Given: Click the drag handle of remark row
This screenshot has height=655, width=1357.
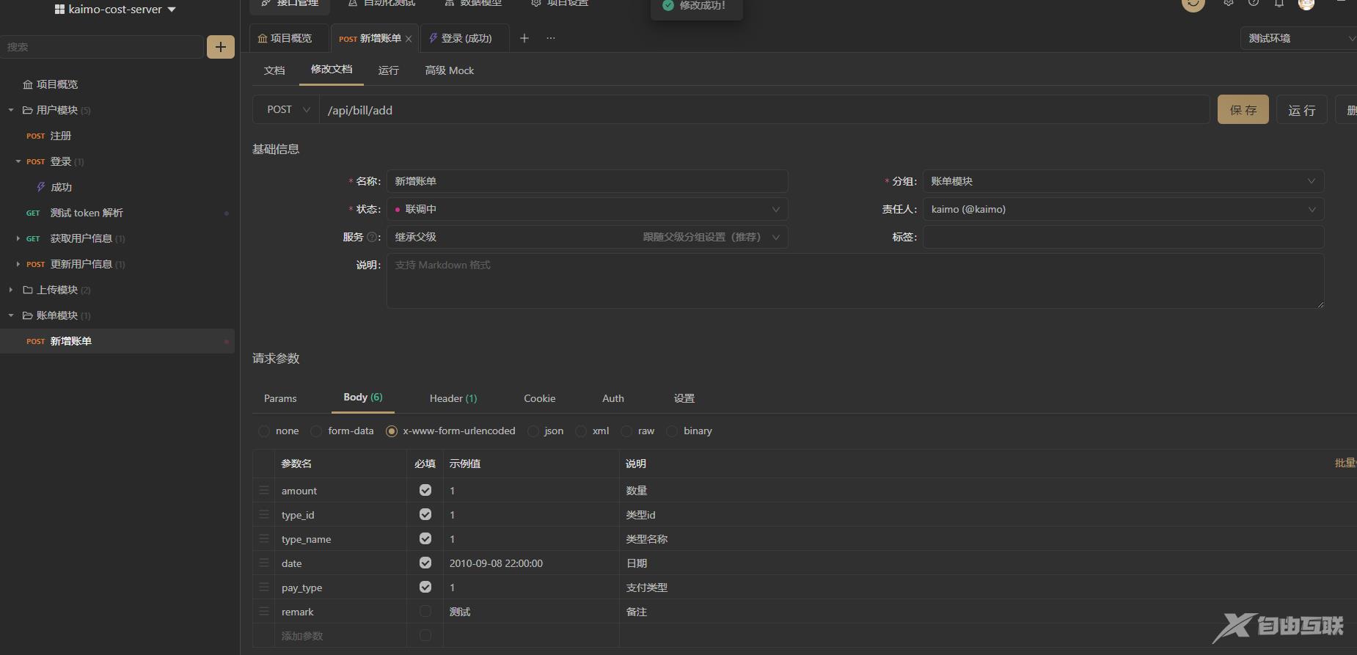Looking at the screenshot, I should (264, 611).
